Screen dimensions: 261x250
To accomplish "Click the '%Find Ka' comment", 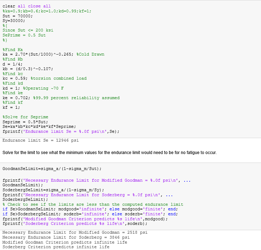I will coord(12,50).
